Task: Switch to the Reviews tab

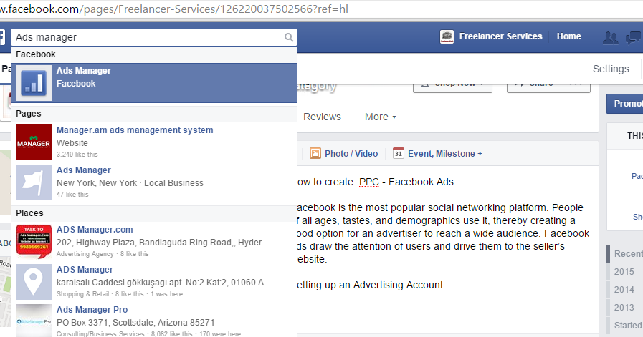Action: coord(322,117)
